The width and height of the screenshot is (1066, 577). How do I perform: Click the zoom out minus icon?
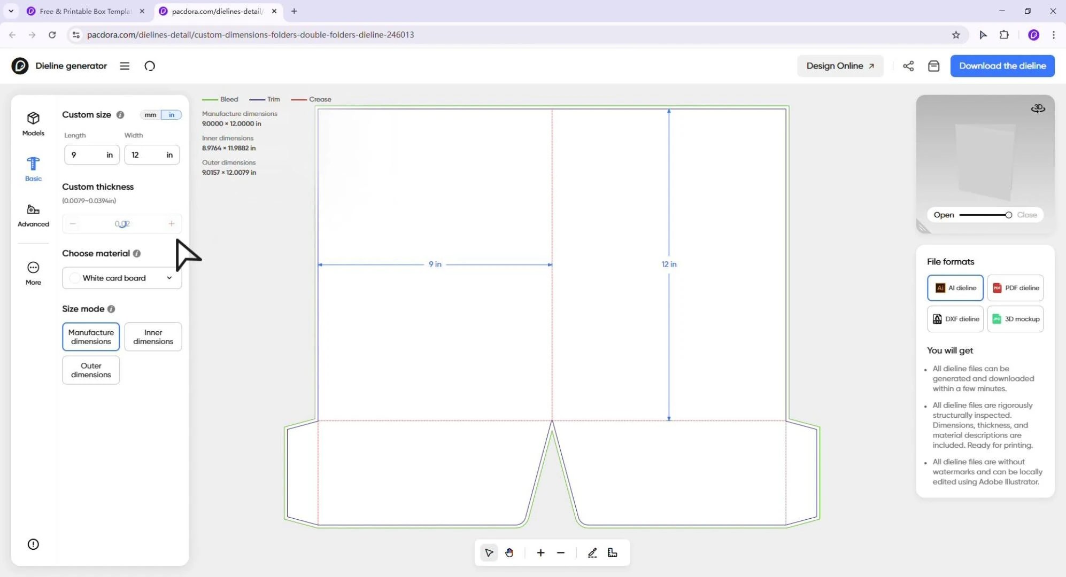click(561, 553)
